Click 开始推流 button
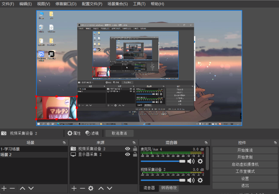 pyautogui.click(x=245, y=150)
